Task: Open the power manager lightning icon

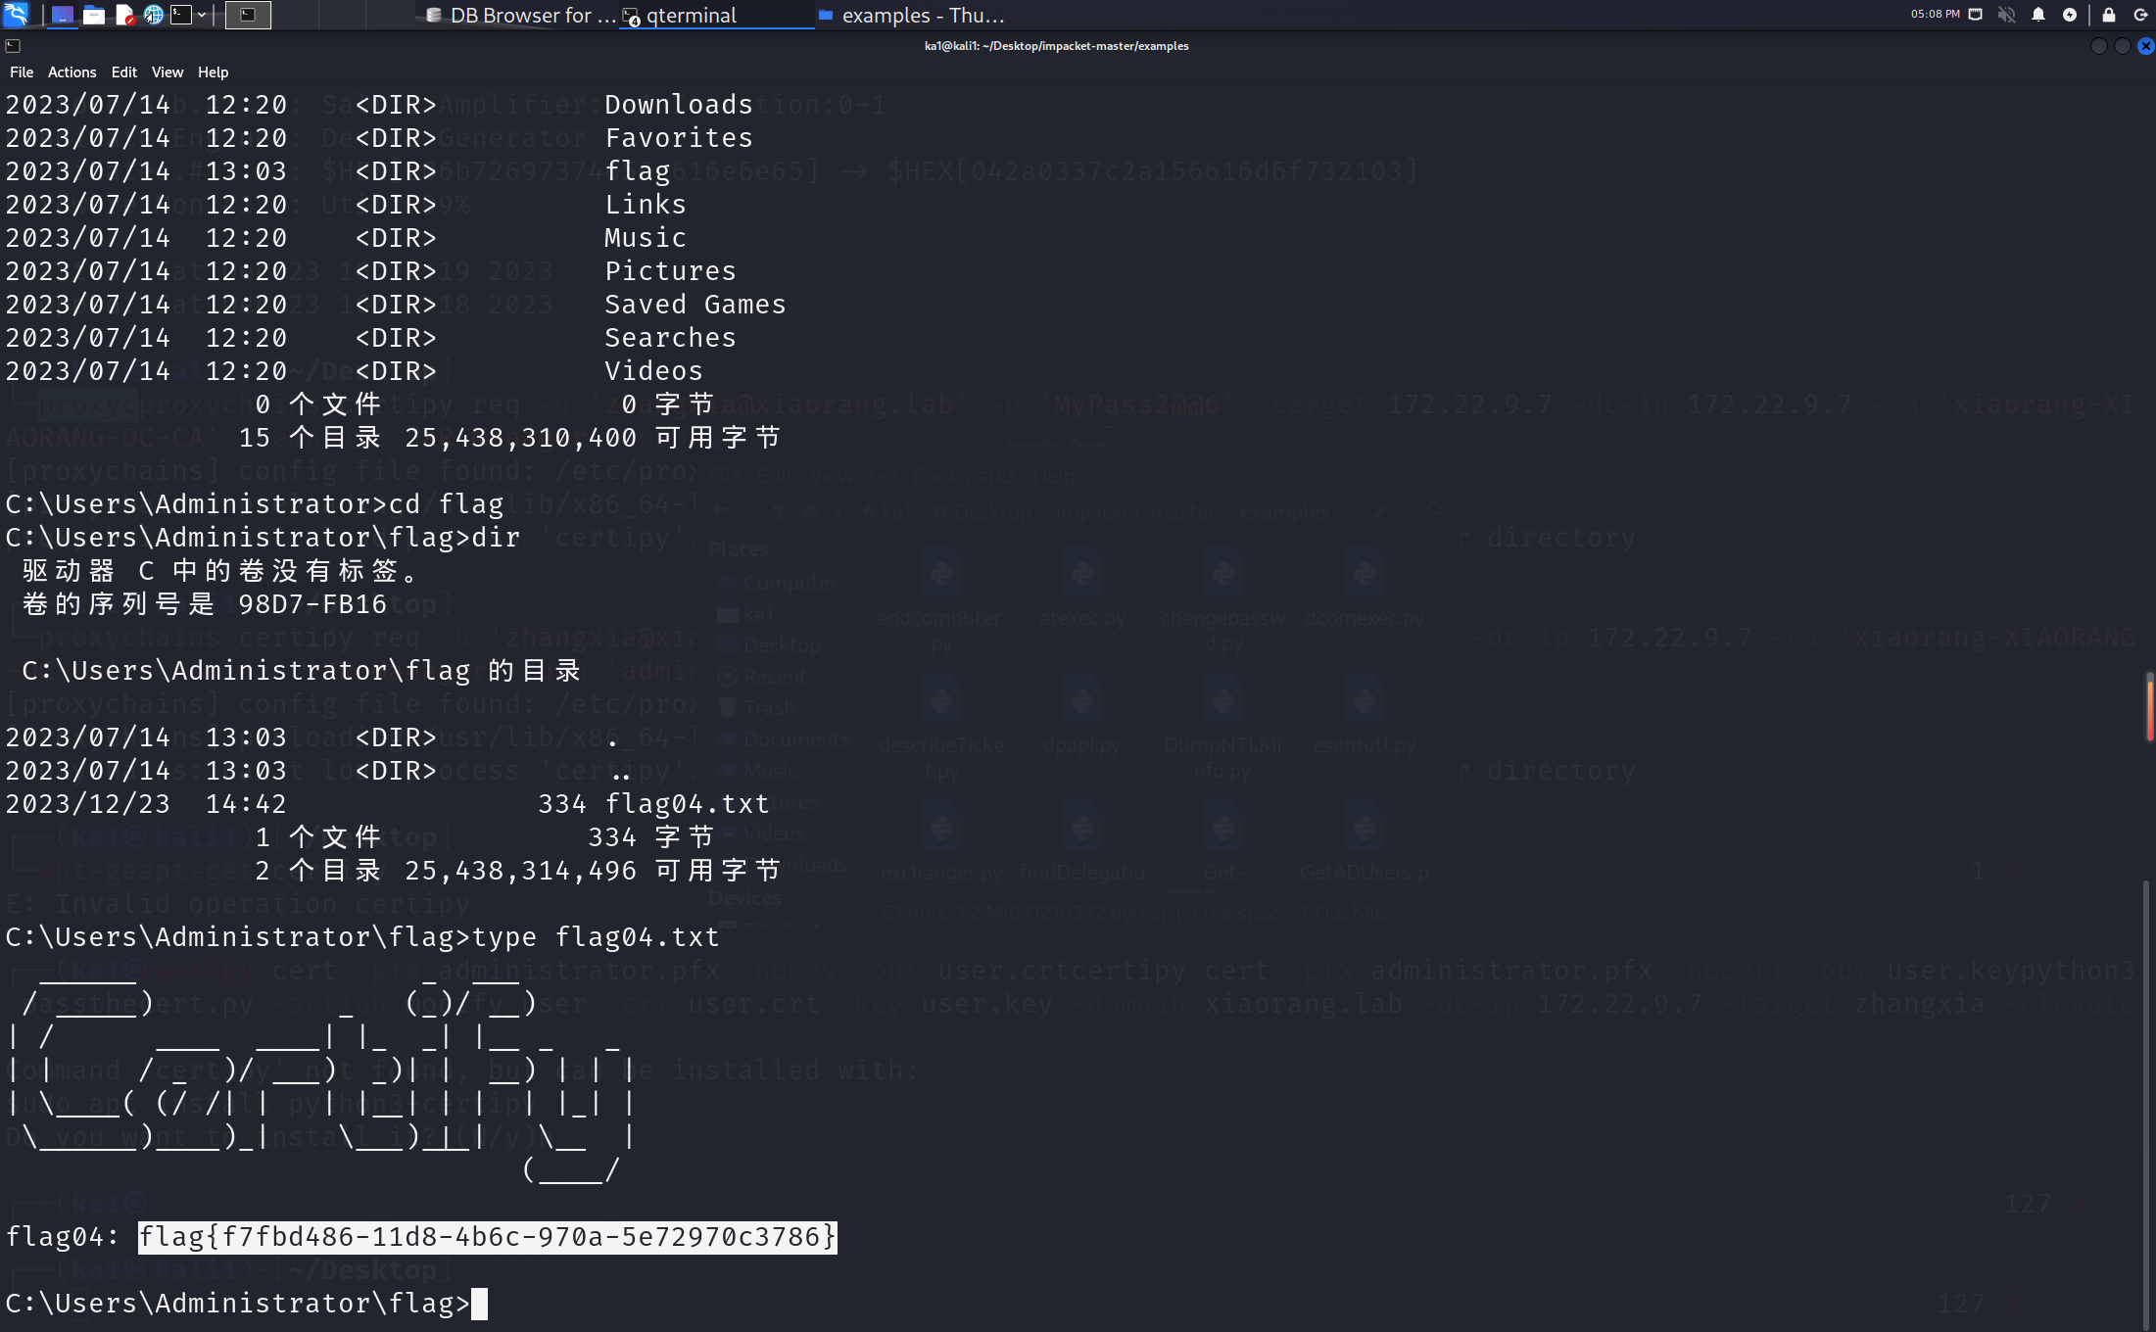Action: tap(2070, 15)
